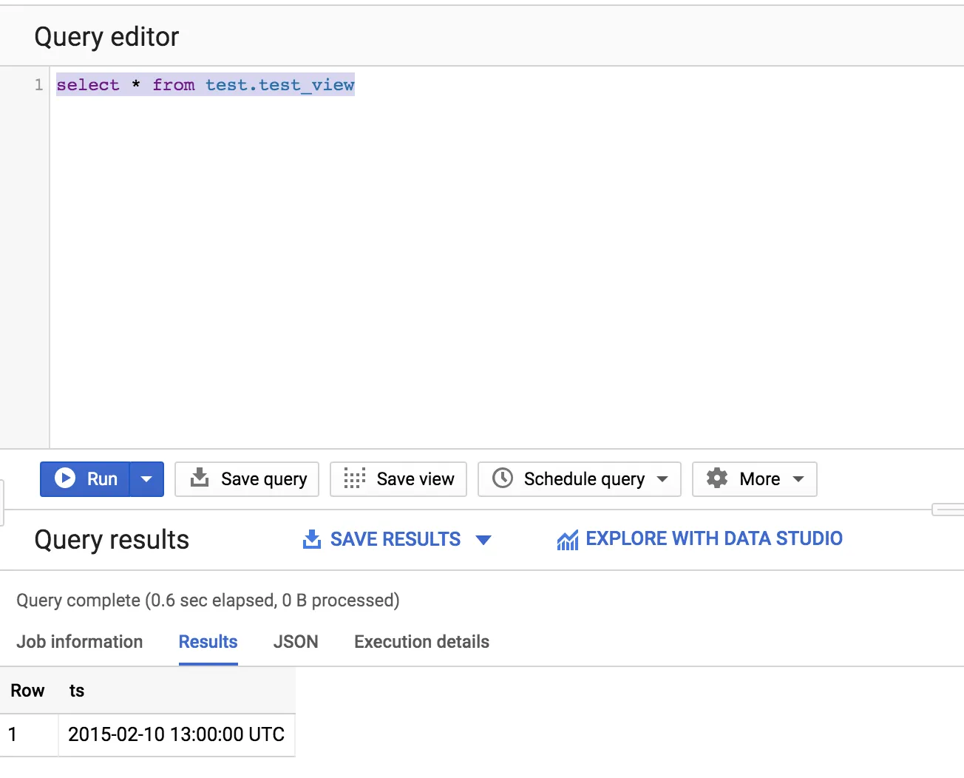Click the Schedule query button label
964x778 pixels.
pos(584,479)
